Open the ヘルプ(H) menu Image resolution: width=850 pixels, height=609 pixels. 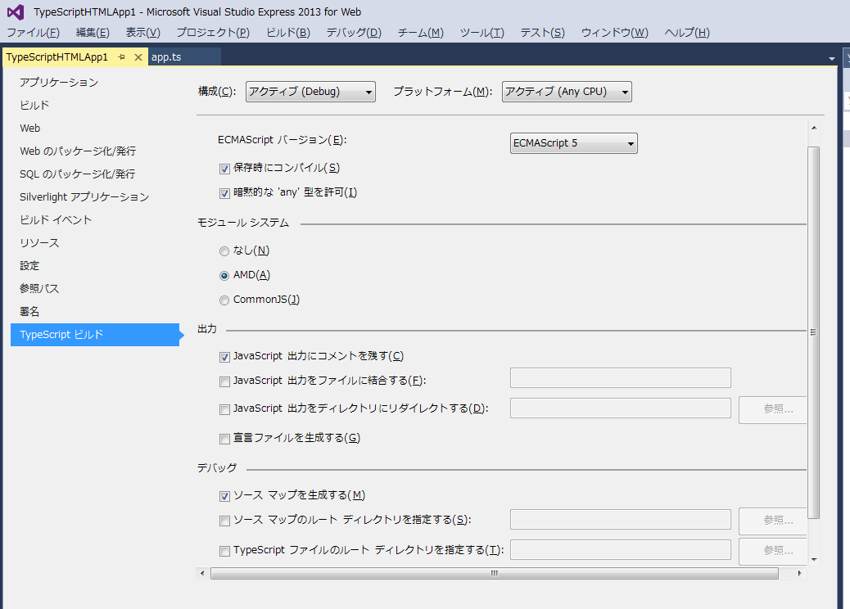[687, 33]
